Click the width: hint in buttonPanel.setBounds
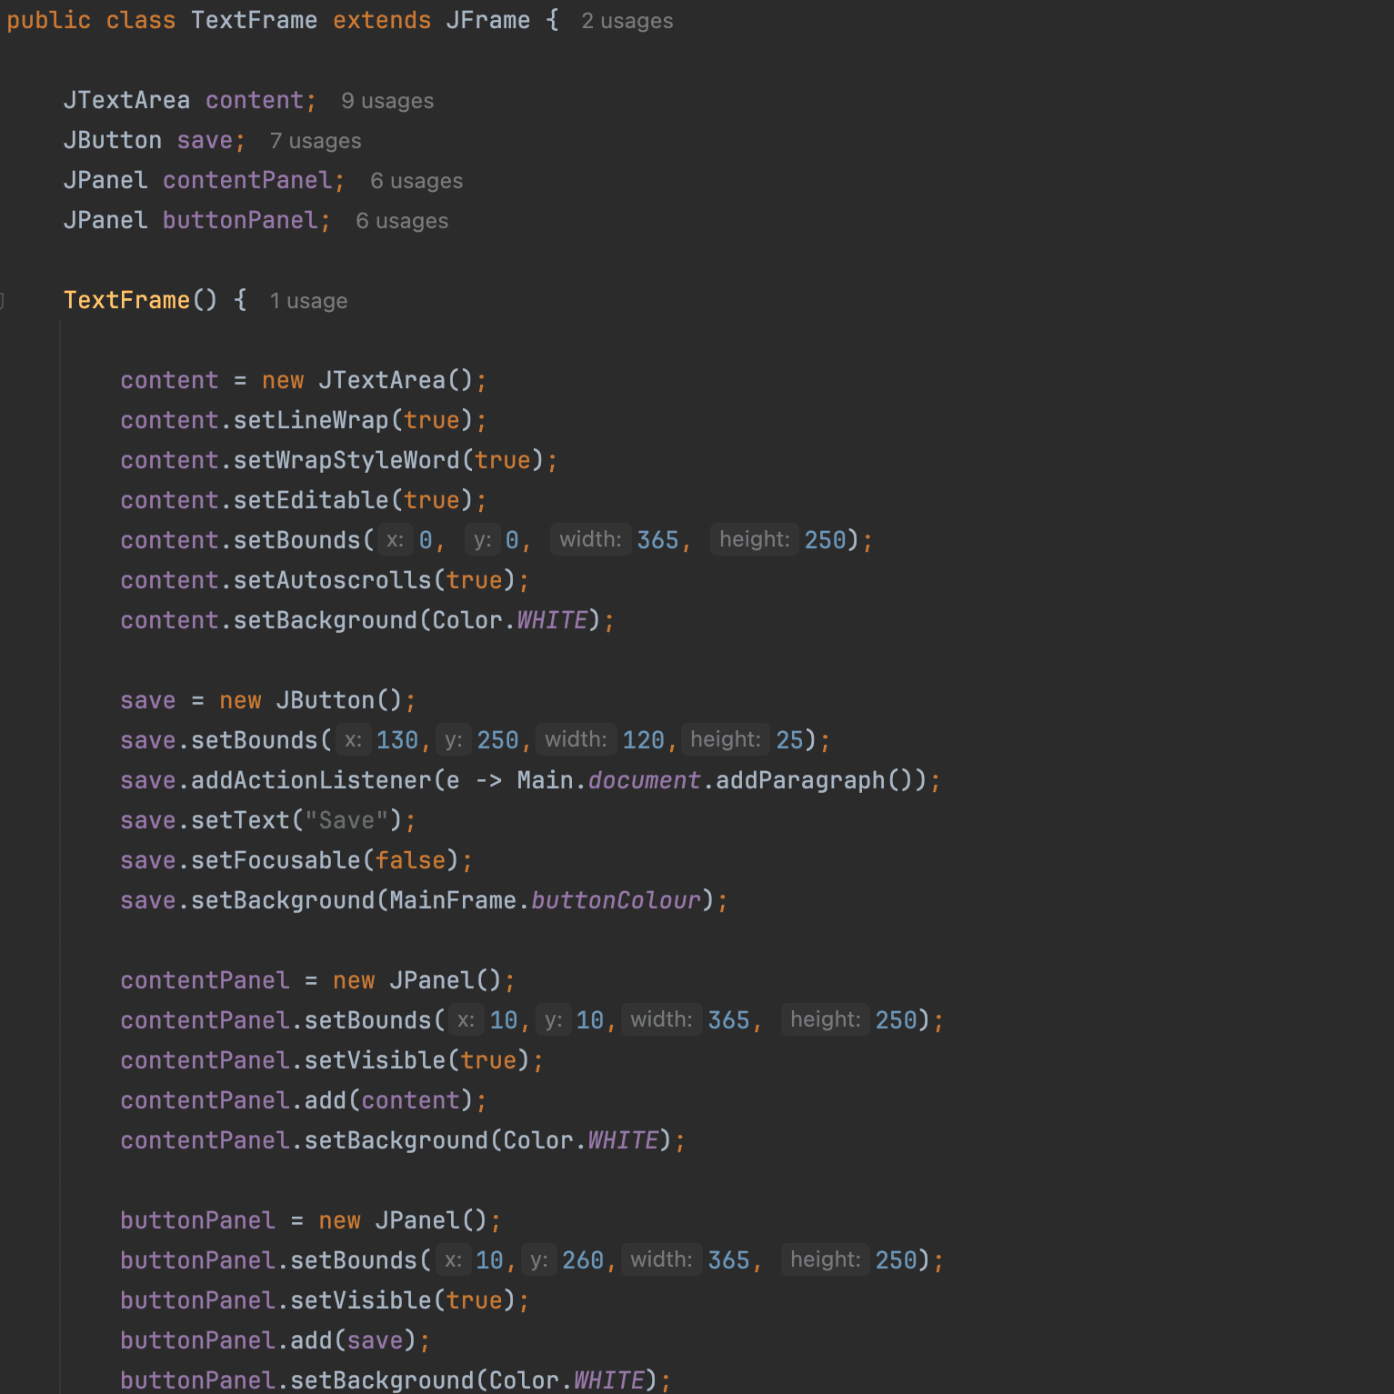Image resolution: width=1394 pixels, height=1394 pixels. click(x=661, y=1259)
